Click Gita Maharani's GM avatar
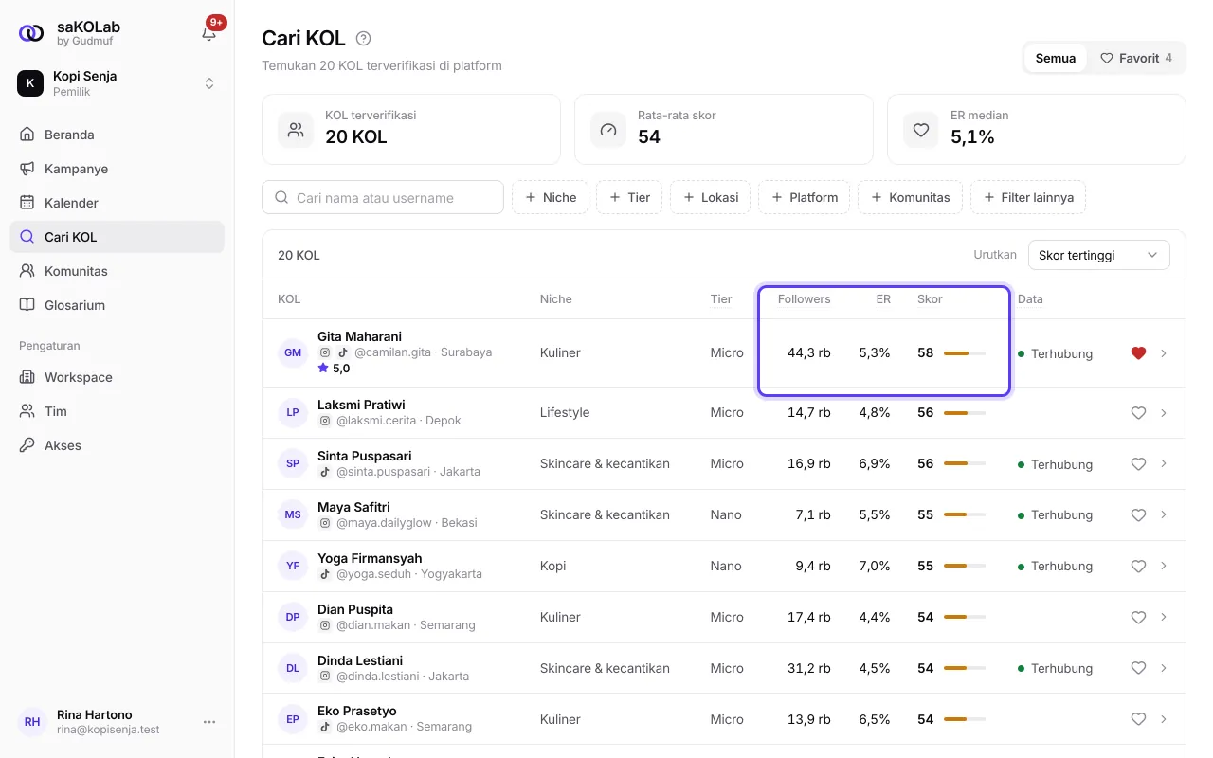Screen dimensions: 1213x758 pos(293,352)
